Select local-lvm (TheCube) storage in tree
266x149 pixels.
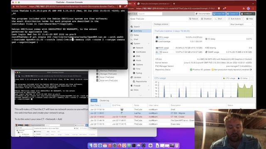click(x=107, y=81)
